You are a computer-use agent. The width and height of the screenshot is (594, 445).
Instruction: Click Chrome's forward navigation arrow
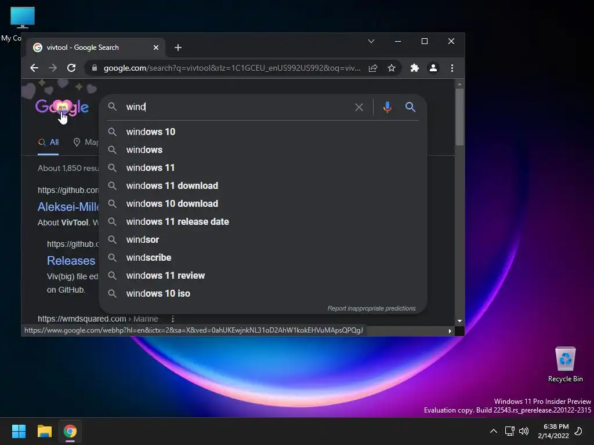pyautogui.click(x=53, y=68)
